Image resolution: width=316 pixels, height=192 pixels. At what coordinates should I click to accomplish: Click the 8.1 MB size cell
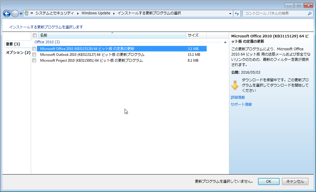pyautogui.click(x=193, y=60)
